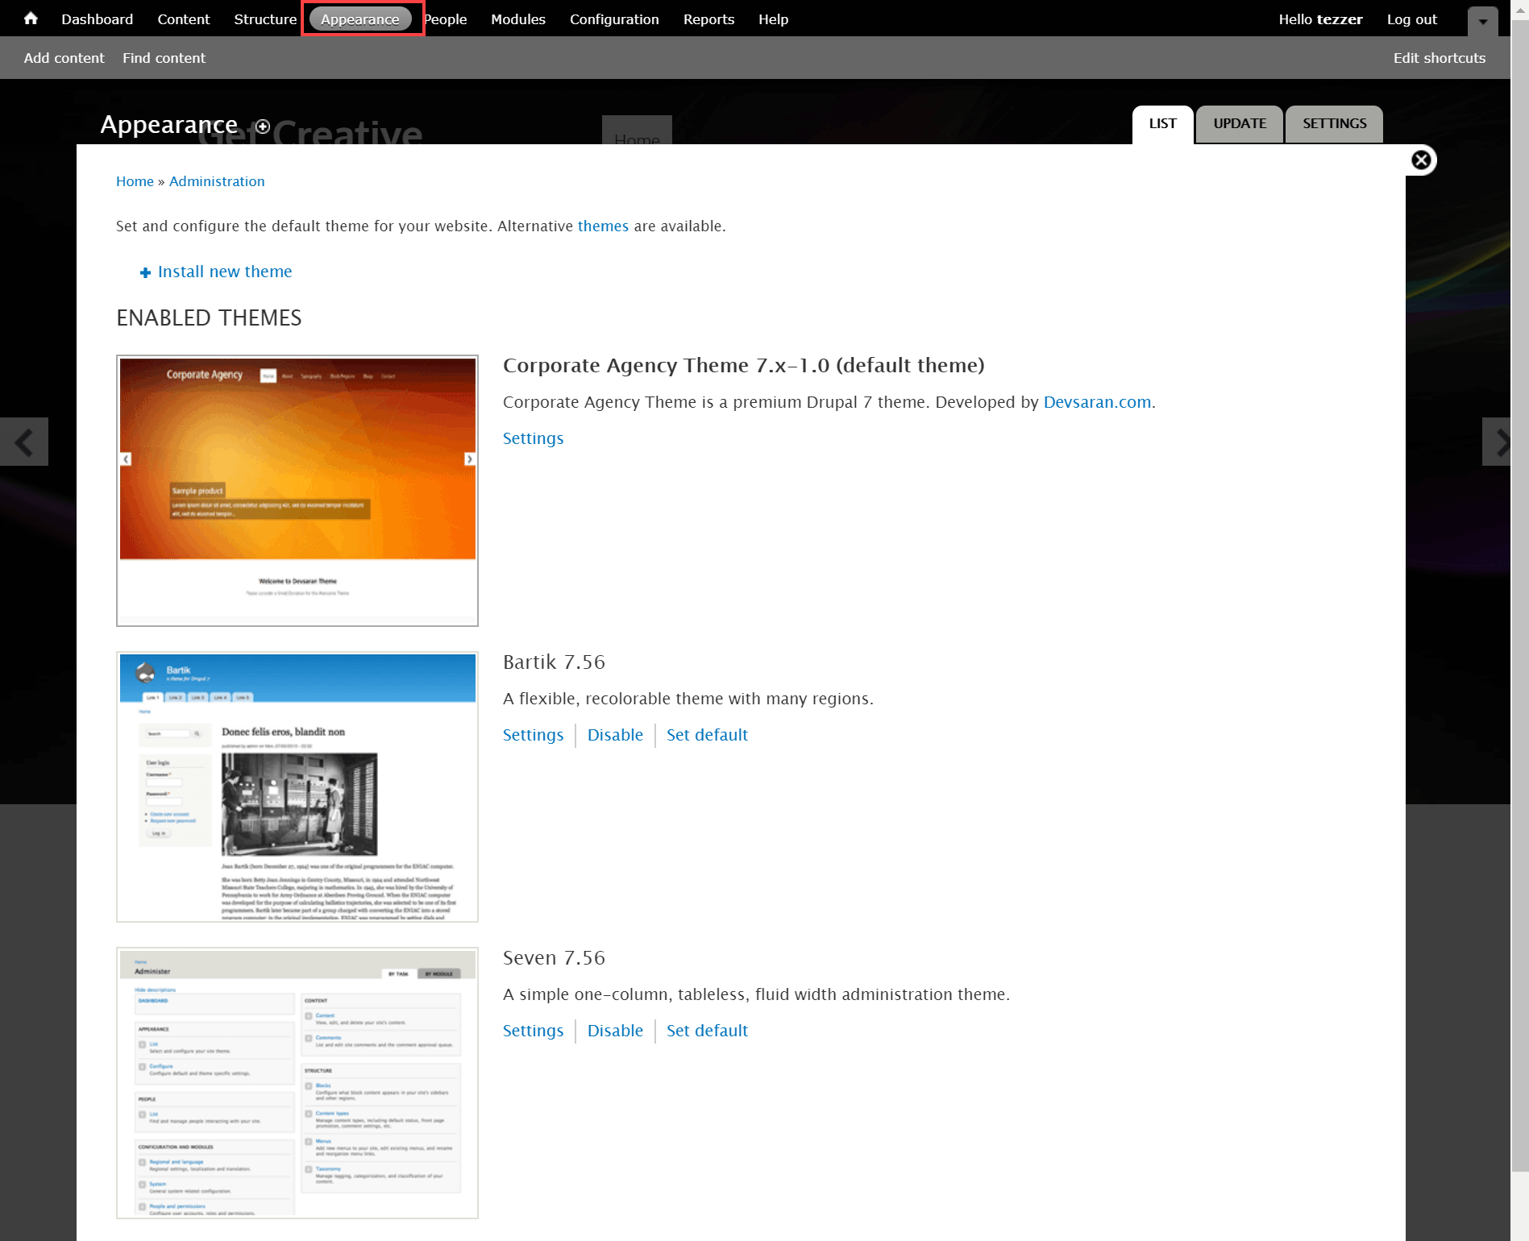Click Find content shortcut
This screenshot has width=1529, height=1241.
164,58
